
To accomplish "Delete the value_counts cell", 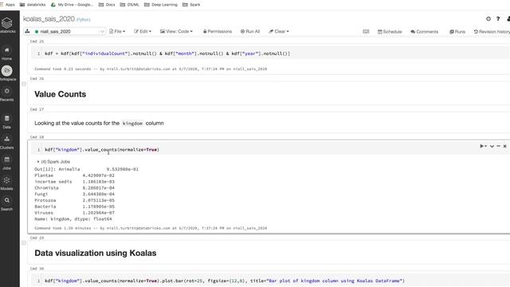I will pos(504,146).
